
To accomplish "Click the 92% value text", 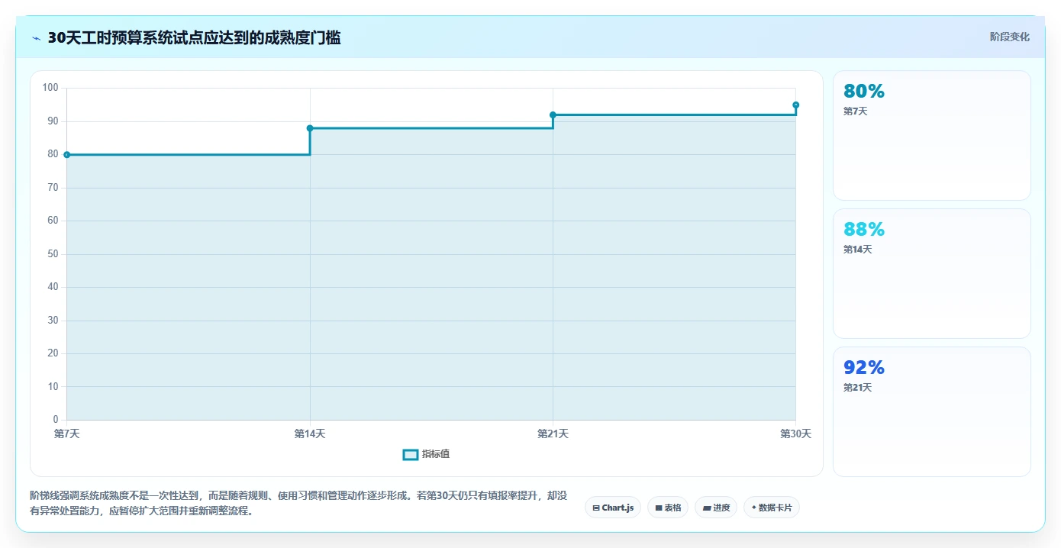I will [x=864, y=368].
